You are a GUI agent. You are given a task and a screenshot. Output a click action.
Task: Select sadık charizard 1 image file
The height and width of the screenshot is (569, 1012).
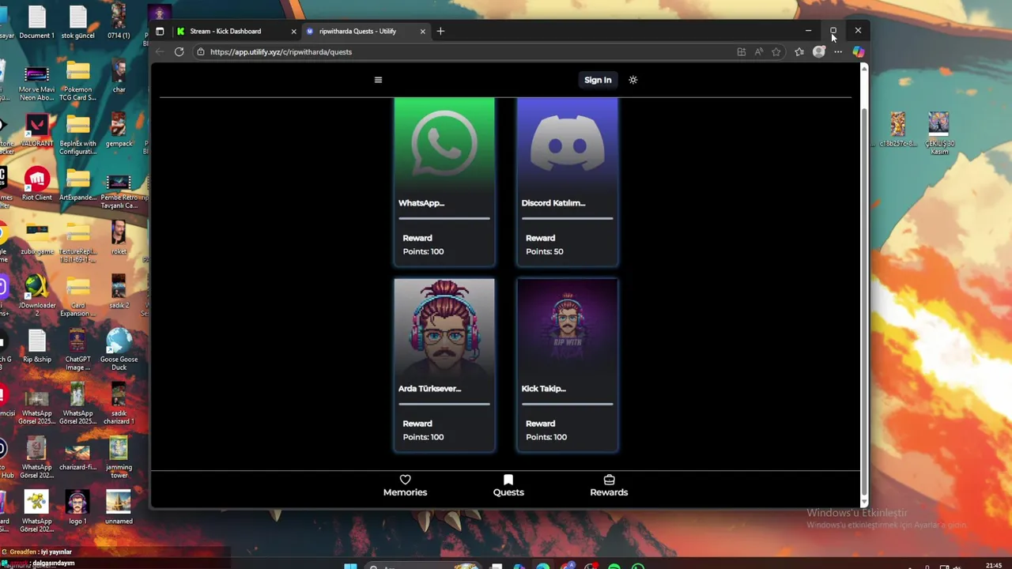[x=119, y=404]
